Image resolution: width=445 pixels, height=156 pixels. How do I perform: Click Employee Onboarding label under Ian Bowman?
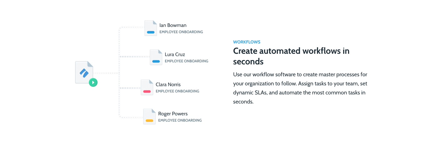[181, 32]
